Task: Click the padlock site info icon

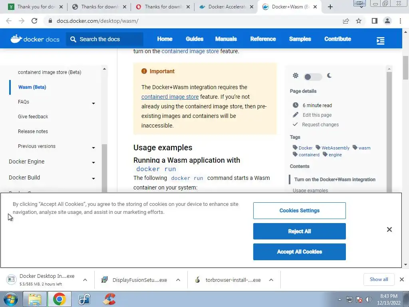Action: (50, 21)
